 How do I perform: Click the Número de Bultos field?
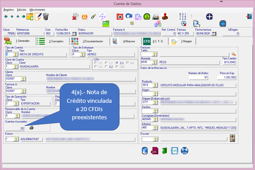[198, 78]
